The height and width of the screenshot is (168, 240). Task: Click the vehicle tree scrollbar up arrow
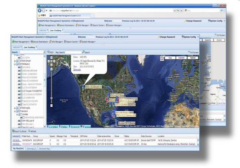[x=44, y=56]
